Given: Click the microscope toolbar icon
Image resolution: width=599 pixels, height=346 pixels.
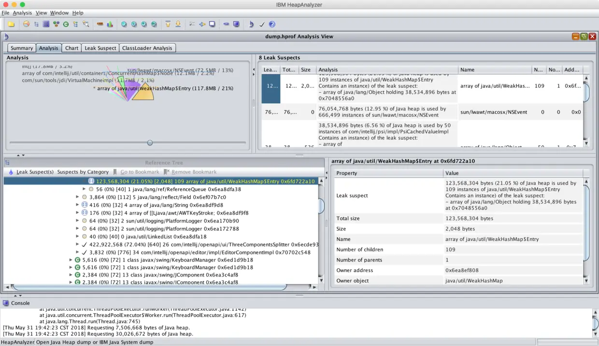Looking at the screenshot, I should 251,24.
